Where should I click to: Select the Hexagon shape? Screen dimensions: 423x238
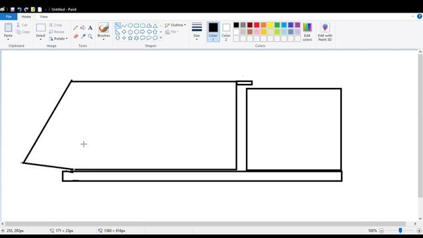136,32
